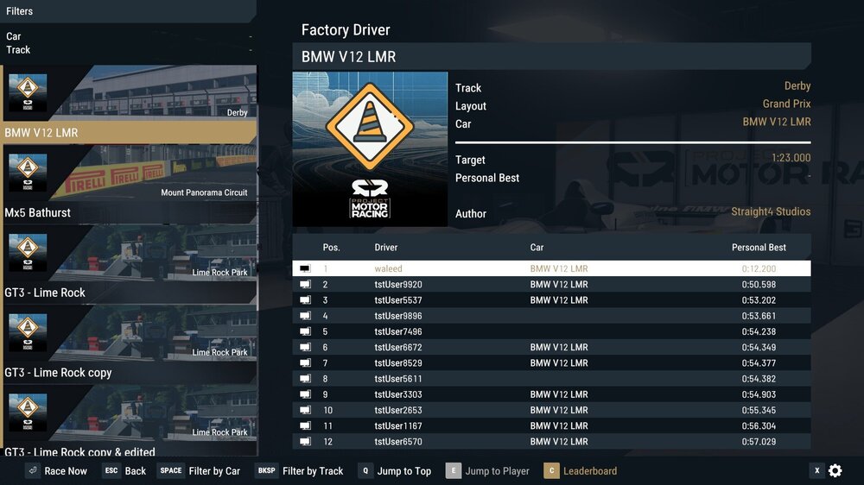Click the large Project Motor Racing cone artwork
Screen dimensions: 864x485
tap(370, 149)
